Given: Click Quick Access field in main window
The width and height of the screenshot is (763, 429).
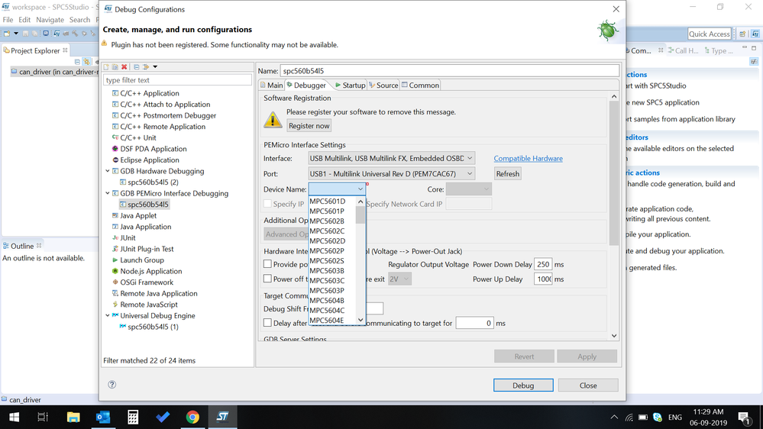Looking at the screenshot, I should coord(709,34).
